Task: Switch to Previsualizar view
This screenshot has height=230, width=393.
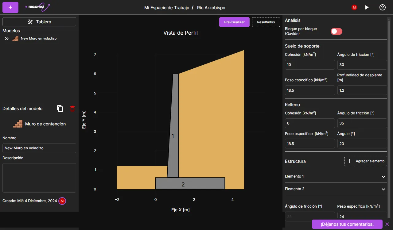Action: (234, 22)
